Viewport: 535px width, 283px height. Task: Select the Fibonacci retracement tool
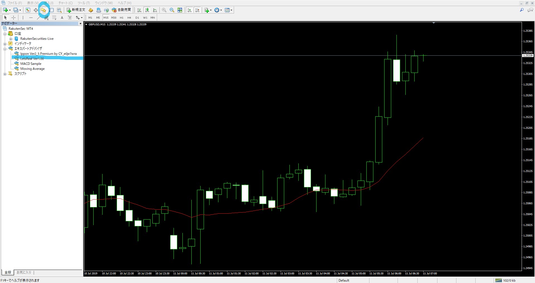pyautogui.click(x=54, y=18)
